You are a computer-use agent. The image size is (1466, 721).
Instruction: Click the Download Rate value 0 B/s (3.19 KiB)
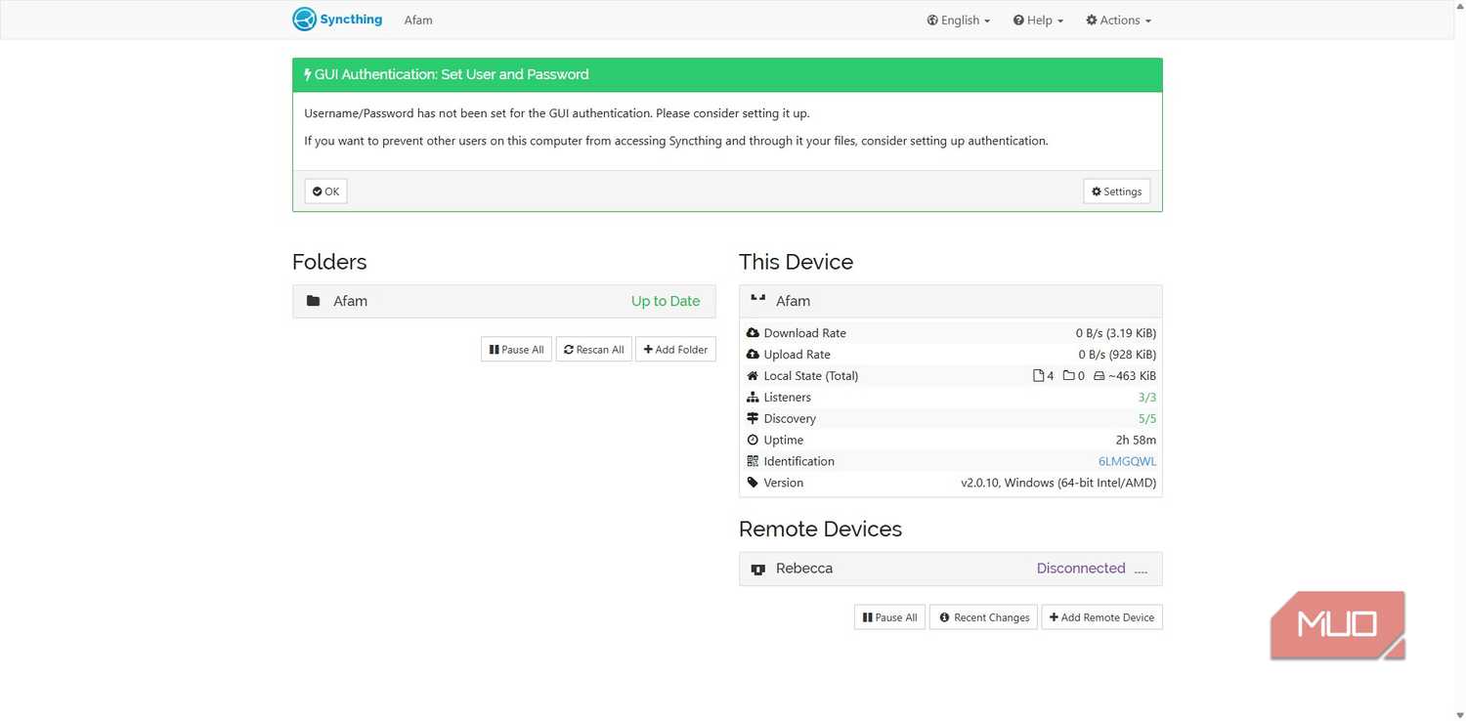click(1116, 333)
